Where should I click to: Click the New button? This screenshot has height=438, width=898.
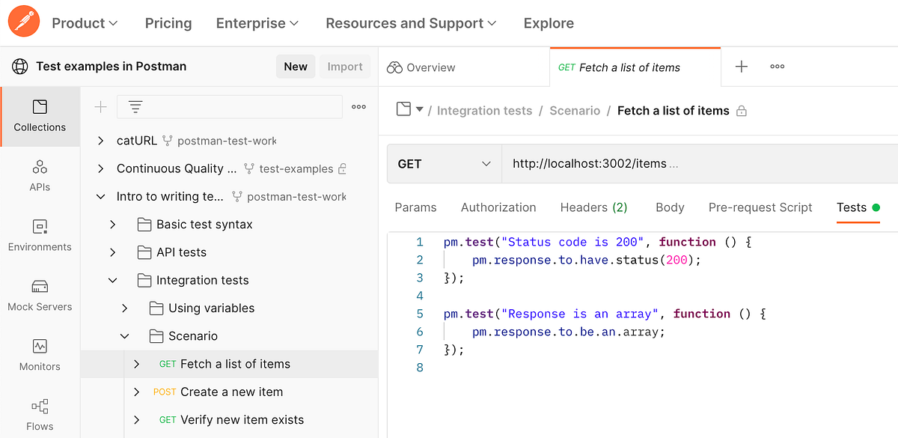[x=296, y=66]
